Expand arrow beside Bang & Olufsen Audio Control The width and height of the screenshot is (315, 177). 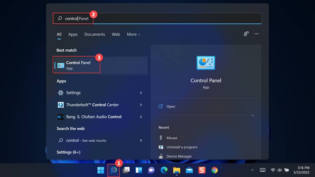pyautogui.click(x=141, y=117)
